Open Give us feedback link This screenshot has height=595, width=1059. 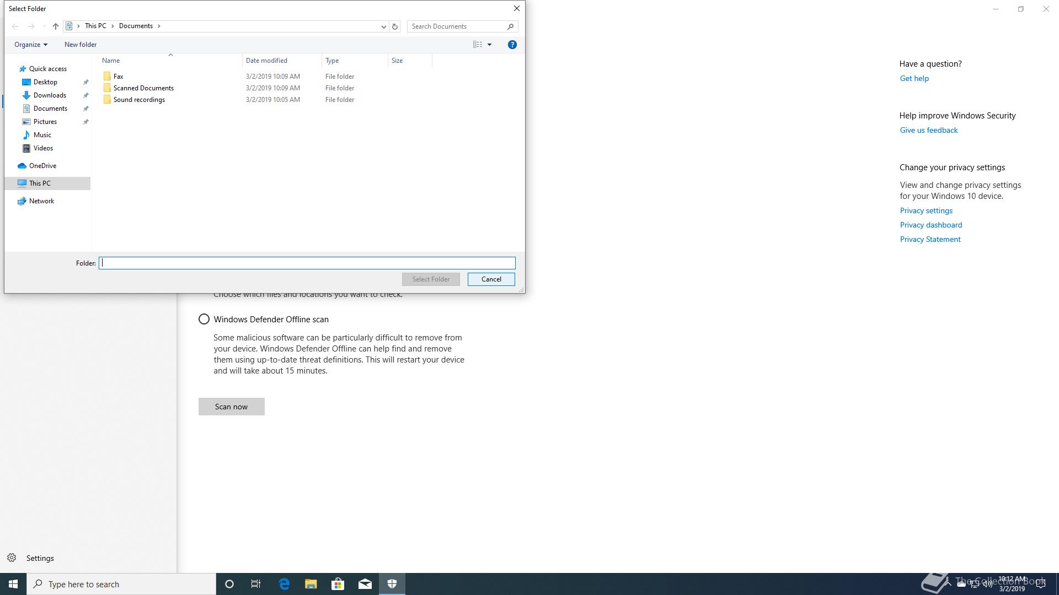point(929,130)
